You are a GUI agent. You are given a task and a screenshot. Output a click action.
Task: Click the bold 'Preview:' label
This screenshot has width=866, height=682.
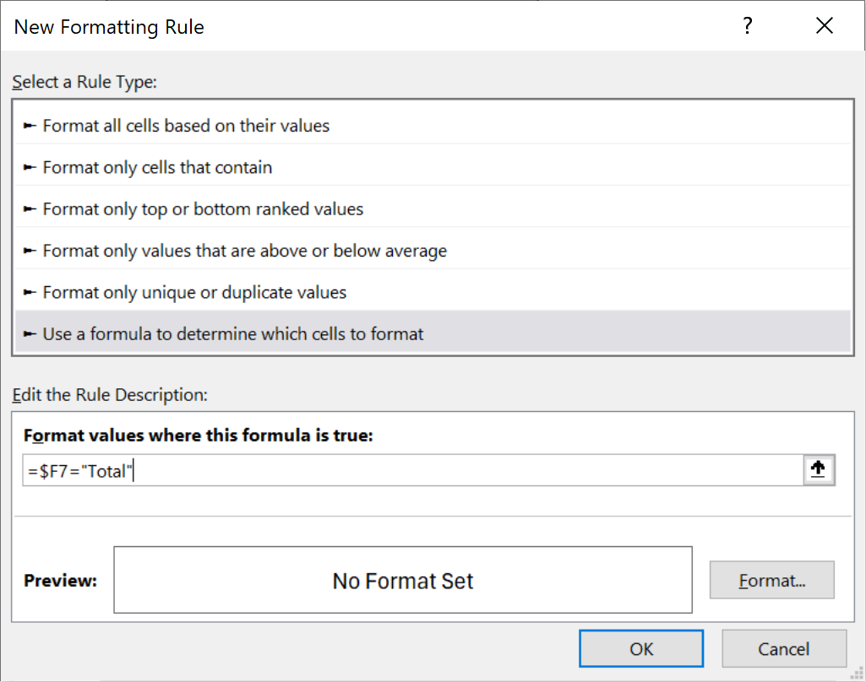click(x=60, y=581)
